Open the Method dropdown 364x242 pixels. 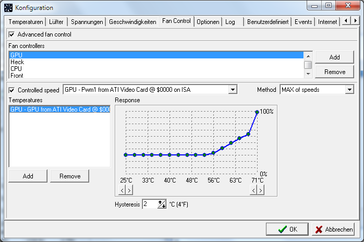349,90
